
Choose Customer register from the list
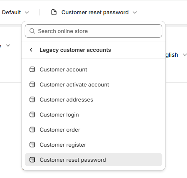click(x=93, y=145)
